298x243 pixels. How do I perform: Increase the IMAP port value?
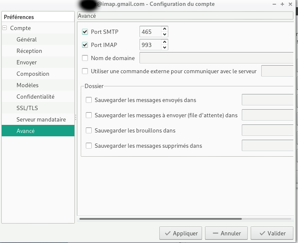point(164,42)
